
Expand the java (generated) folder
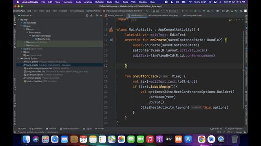pyautogui.click(x=21, y=49)
